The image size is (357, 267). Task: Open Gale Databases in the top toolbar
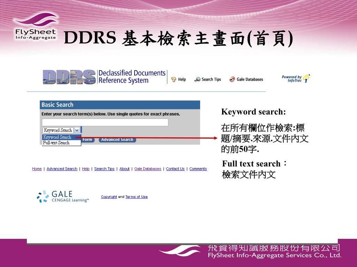(x=250, y=79)
